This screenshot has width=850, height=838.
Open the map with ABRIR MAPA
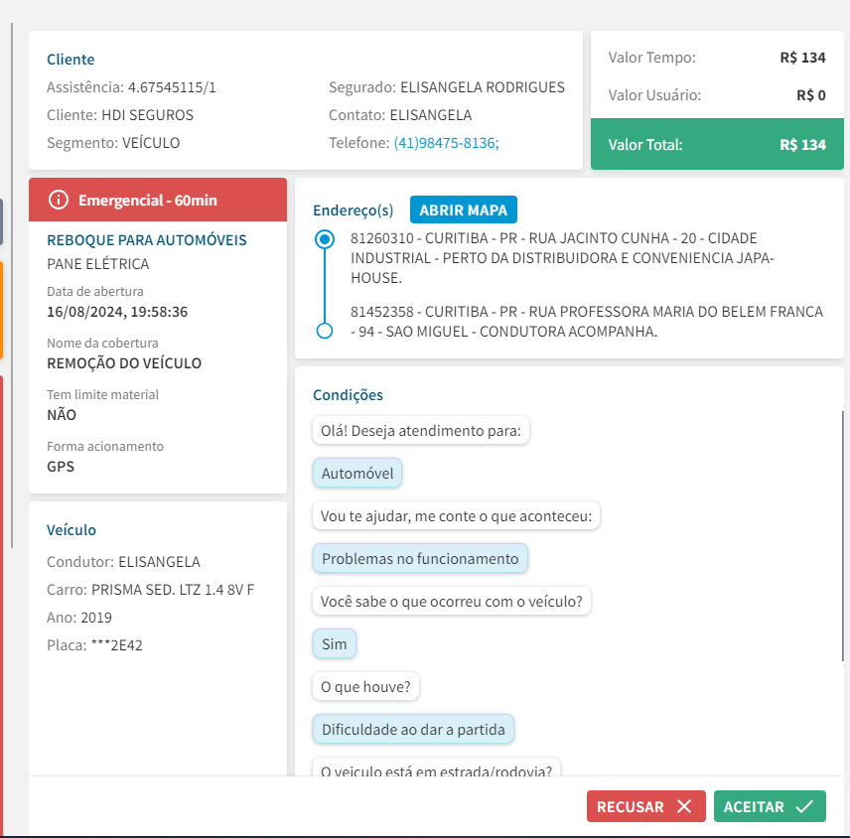(463, 210)
